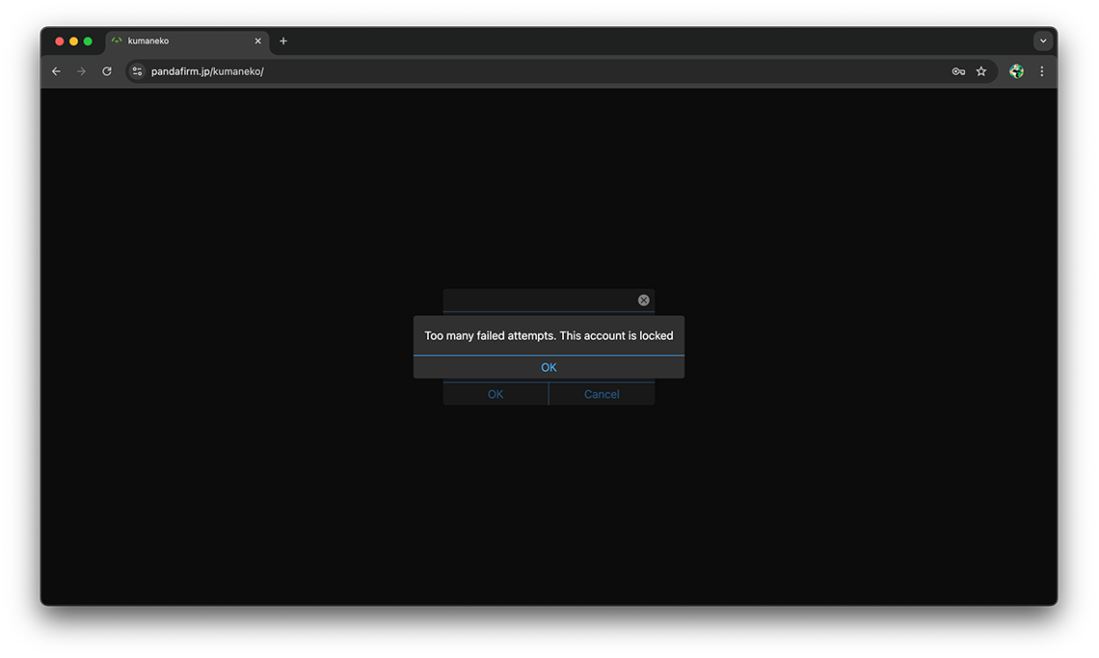The height and width of the screenshot is (658, 1099).
Task: Clear the login input with the X icon
Action: pos(643,300)
